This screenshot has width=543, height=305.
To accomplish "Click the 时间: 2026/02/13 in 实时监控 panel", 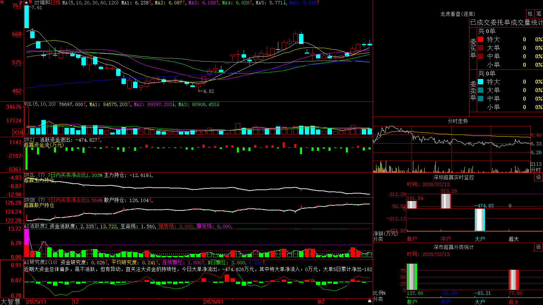I will pyautogui.click(x=428, y=184).
